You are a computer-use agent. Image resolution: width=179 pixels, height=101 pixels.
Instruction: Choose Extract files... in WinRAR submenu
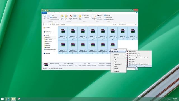coord(139,60)
